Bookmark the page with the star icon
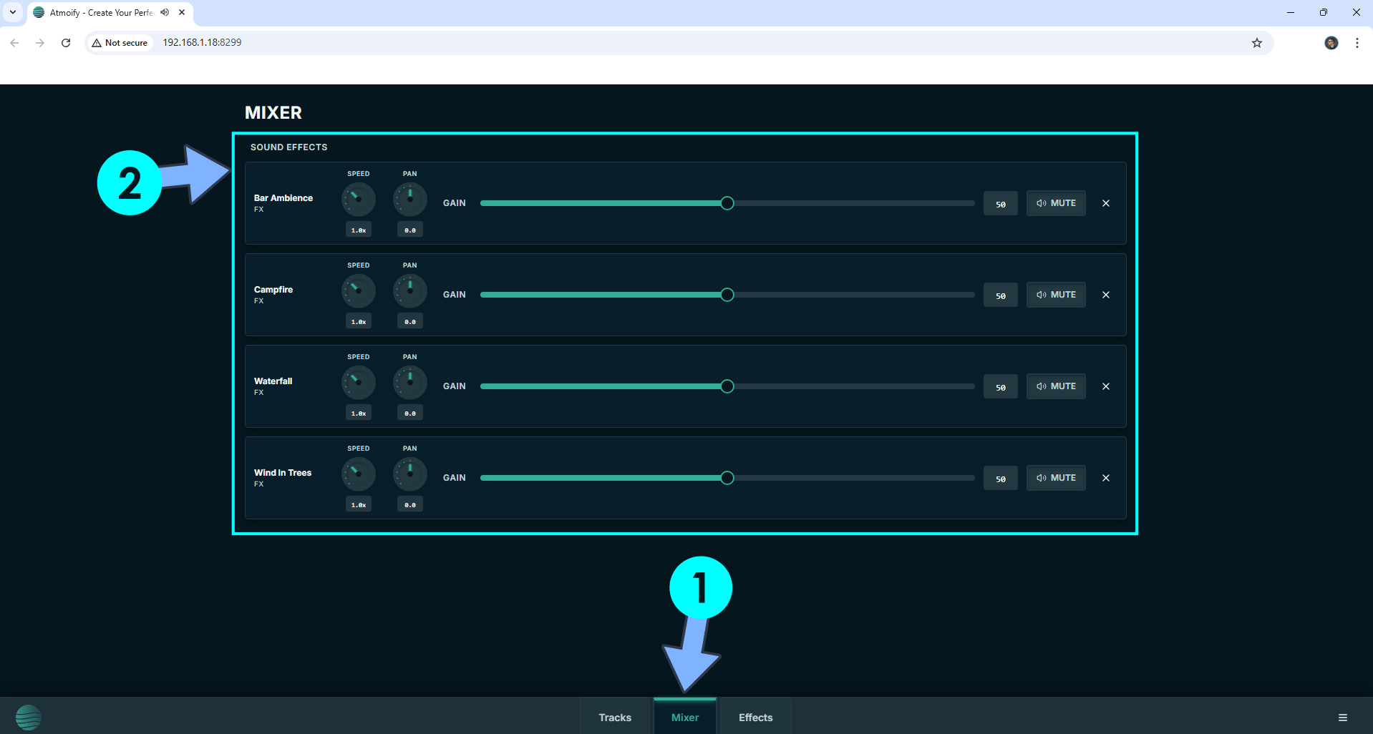This screenshot has width=1373, height=734. [1256, 42]
